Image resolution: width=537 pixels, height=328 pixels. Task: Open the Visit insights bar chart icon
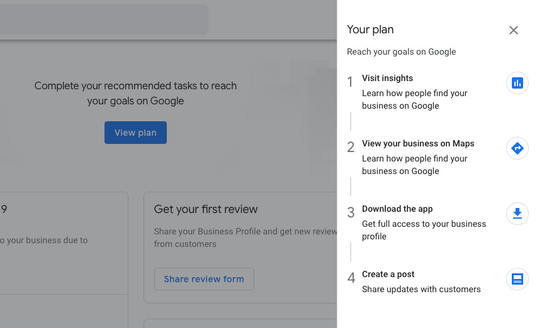coord(517,83)
